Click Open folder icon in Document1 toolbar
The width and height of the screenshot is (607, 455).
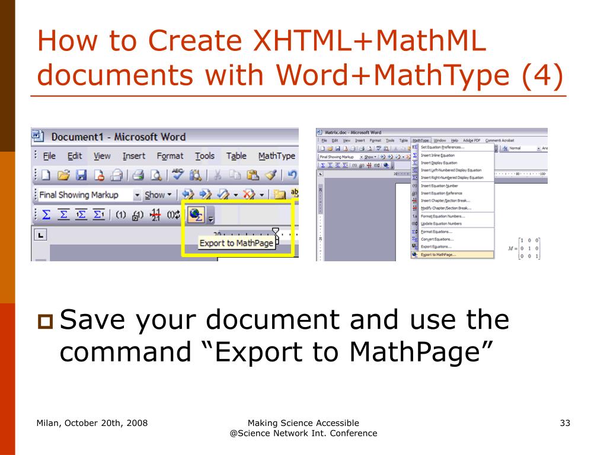[63, 175]
